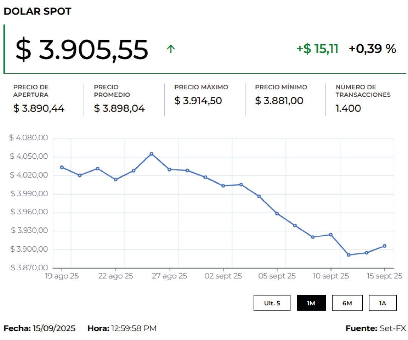Click the lowest data point on chart

[349, 255]
